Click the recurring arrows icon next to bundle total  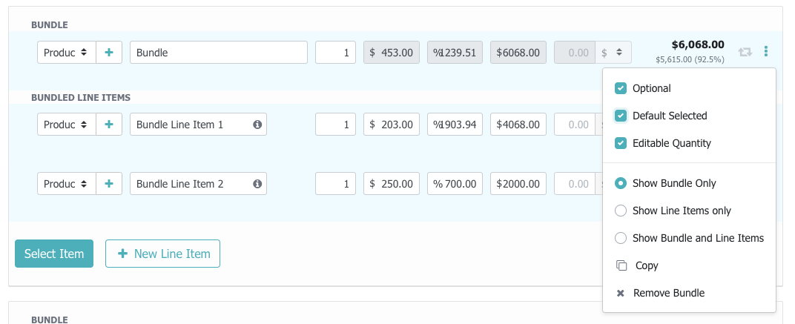[745, 53]
